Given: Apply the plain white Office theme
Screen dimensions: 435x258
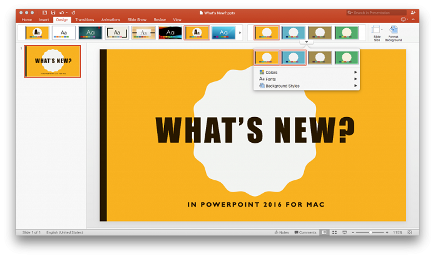Looking at the screenshot, I should pos(64,33).
